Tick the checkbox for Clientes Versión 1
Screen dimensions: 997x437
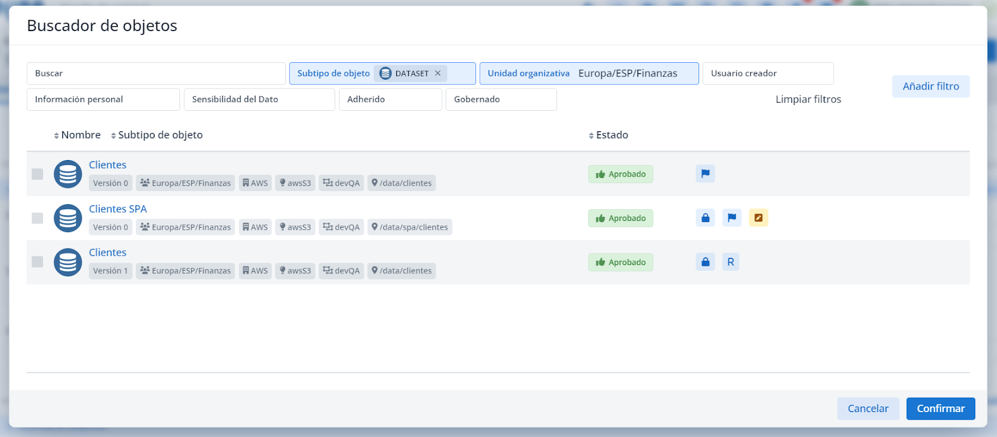click(37, 262)
